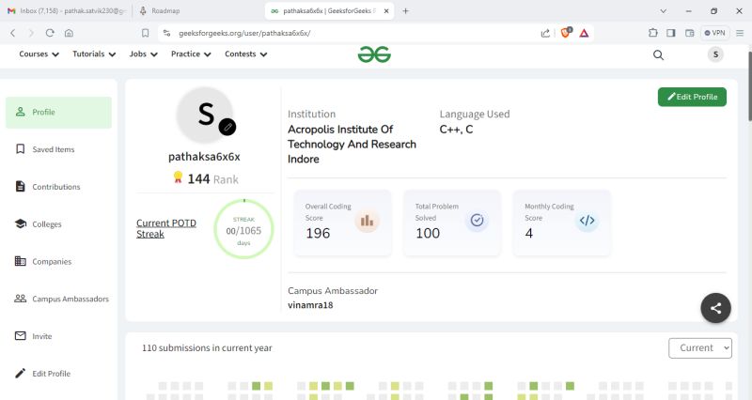
Task: Expand the Courses dropdown menu
Action: 39,54
